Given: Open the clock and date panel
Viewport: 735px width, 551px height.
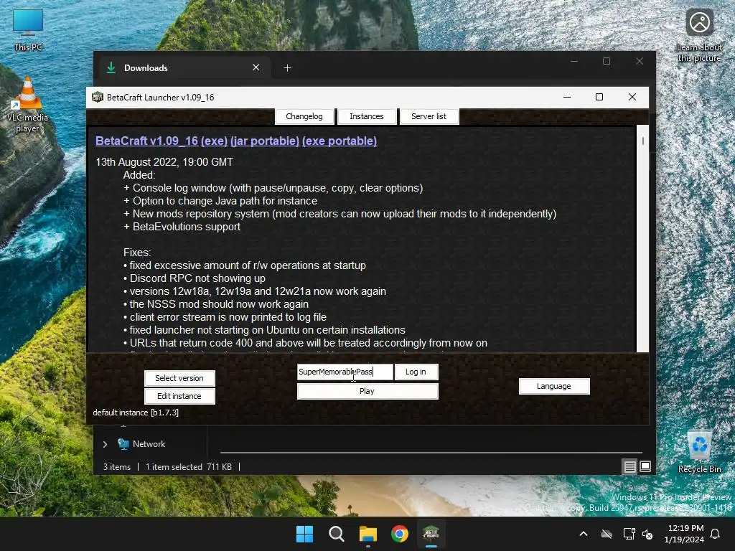Looking at the screenshot, I should point(684,534).
